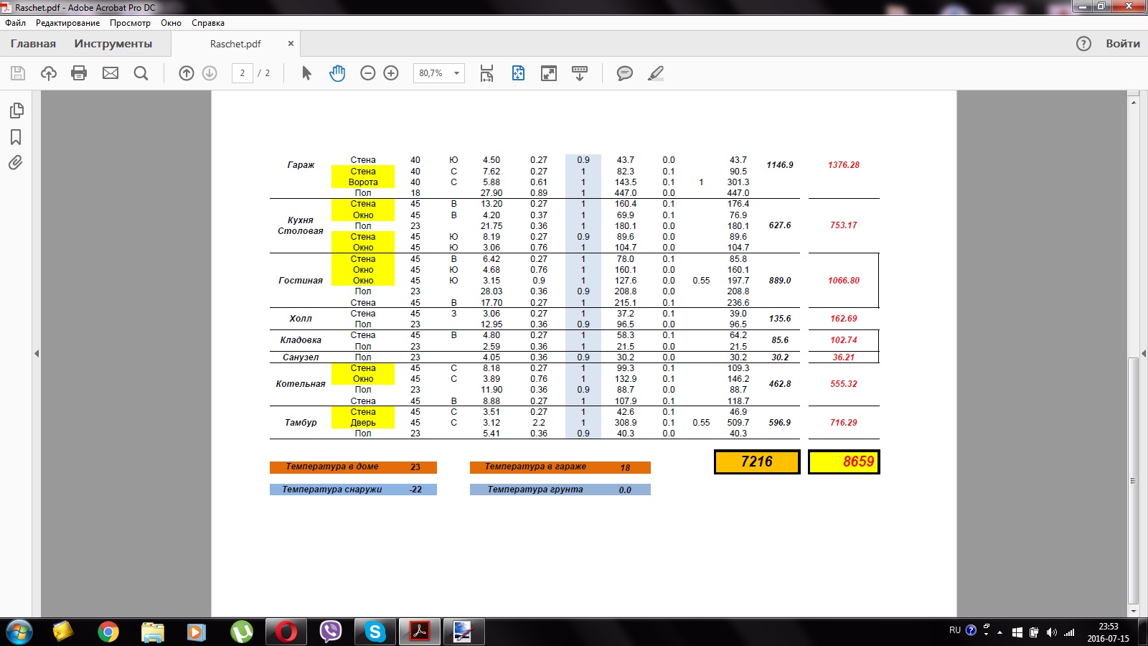Go to next page arrow
The image size is (1148, 646).
click(210, 73)
